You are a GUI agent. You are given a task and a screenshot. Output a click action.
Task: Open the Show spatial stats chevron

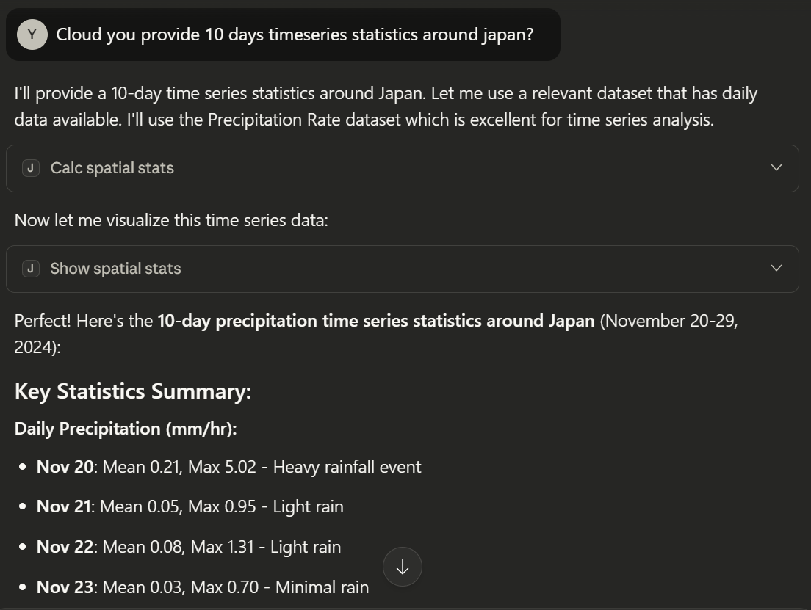(776, 269)
